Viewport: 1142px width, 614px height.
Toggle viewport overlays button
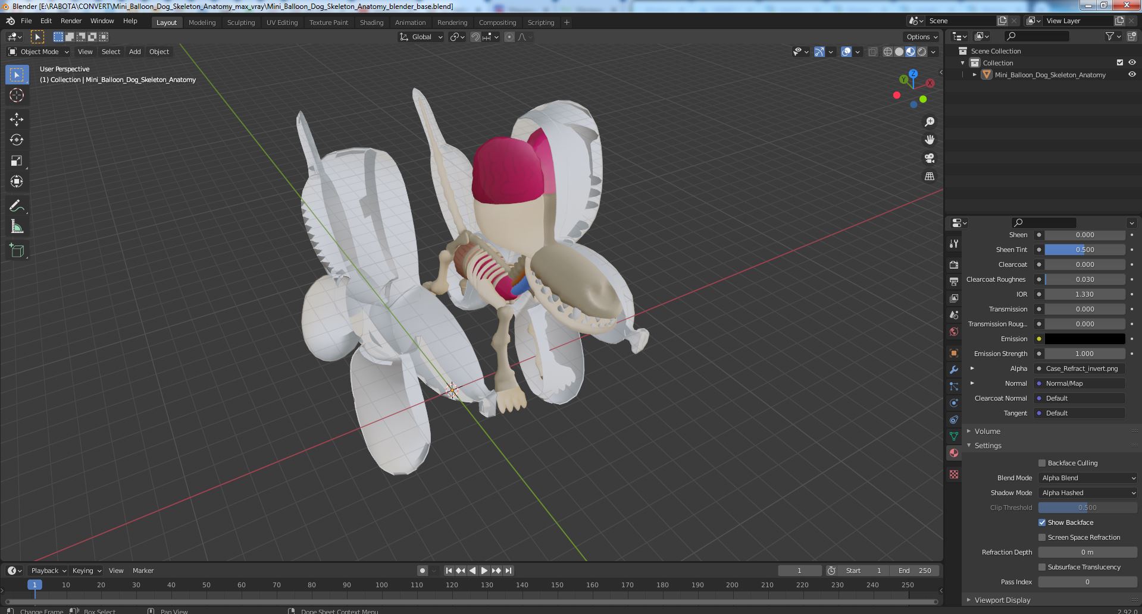pyautogui.click(x=846, y=52)
